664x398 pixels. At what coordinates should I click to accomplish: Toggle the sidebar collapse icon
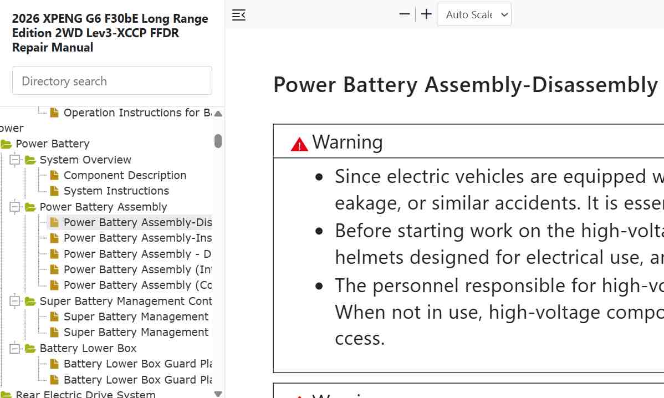pyautogui.click(x=239, y=15)
